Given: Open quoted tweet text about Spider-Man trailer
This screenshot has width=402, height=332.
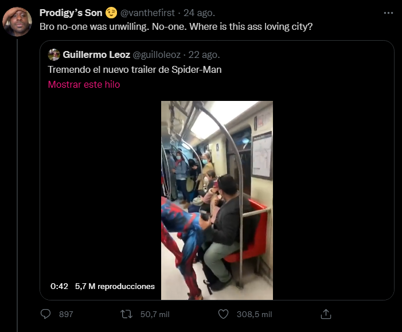Looking at the screenshot, I should coord(134,70).
